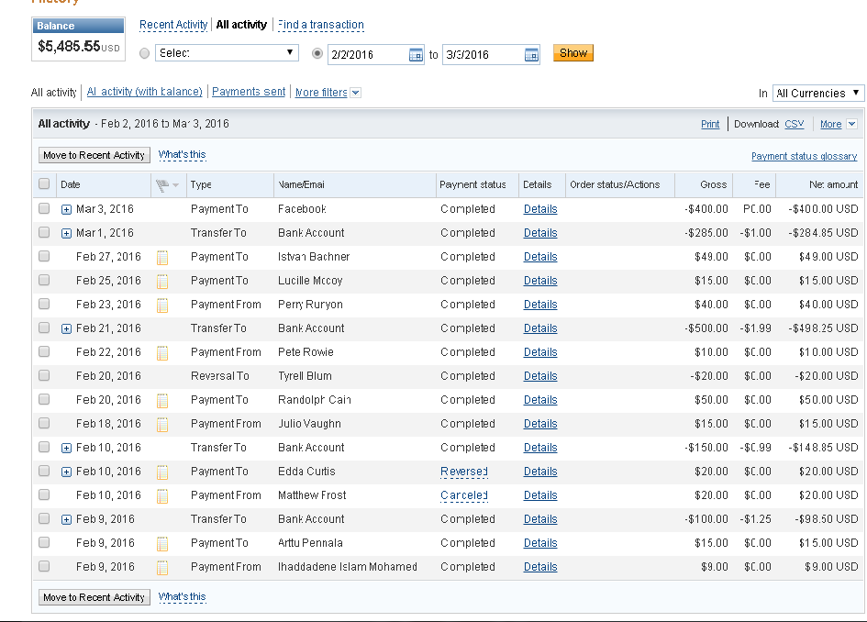Click the start date input field
This screenshot has width=867, height=622.
tap(366, 54)
